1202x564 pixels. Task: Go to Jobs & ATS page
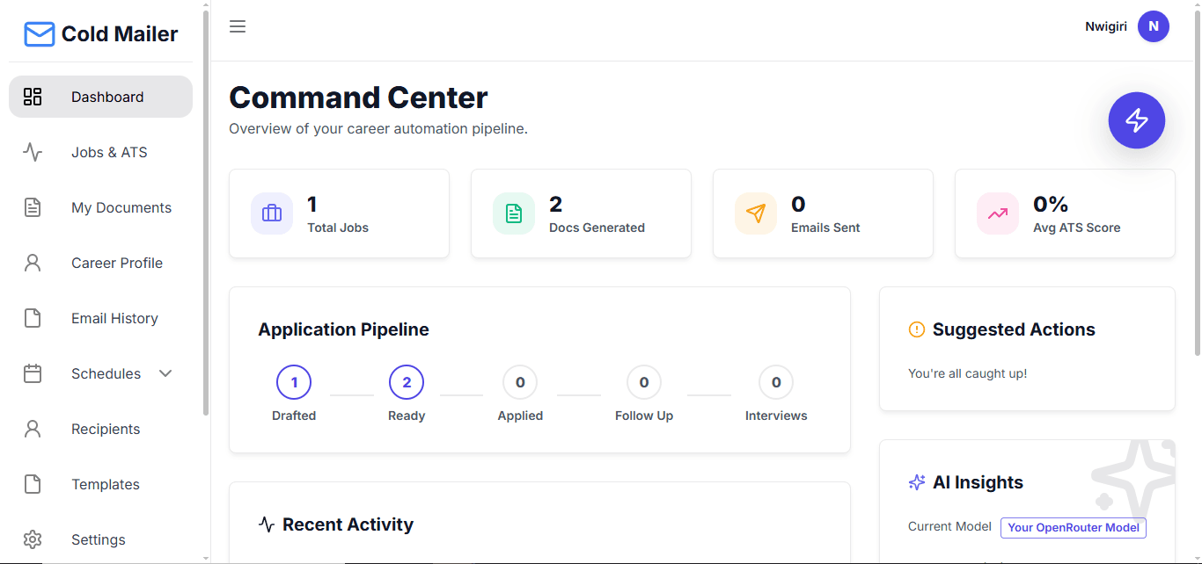click(x=100, y=152)
